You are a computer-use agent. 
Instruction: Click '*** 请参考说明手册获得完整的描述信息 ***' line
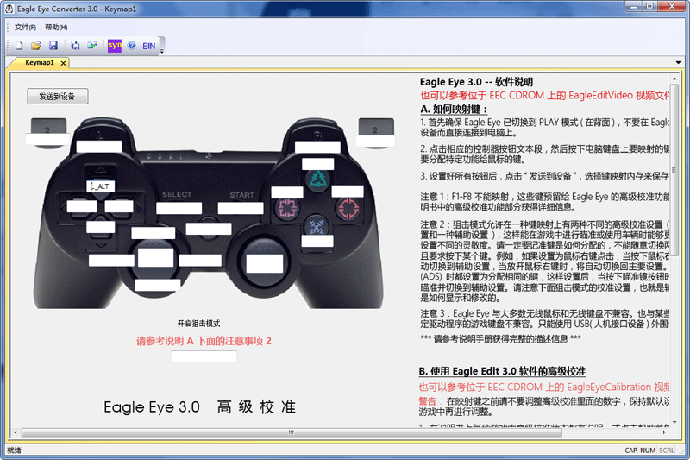coord(501,339)
